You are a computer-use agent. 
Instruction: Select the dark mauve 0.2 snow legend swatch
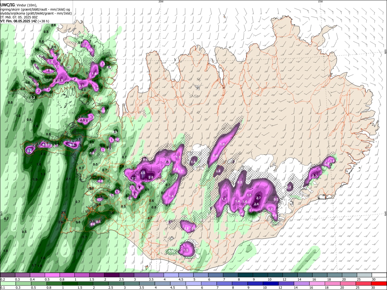point(8,275)
